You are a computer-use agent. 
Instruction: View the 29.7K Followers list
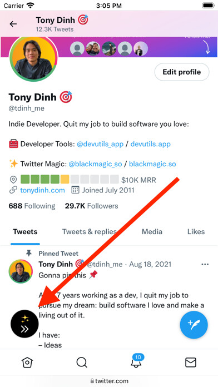tap(92, 206)
